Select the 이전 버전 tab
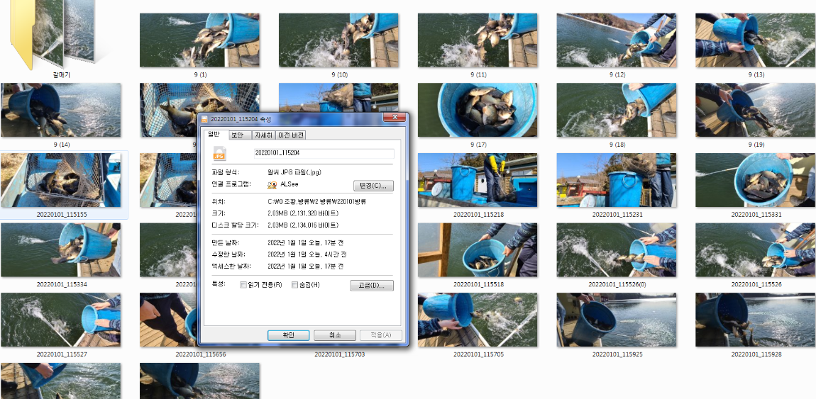 point(291,135)
